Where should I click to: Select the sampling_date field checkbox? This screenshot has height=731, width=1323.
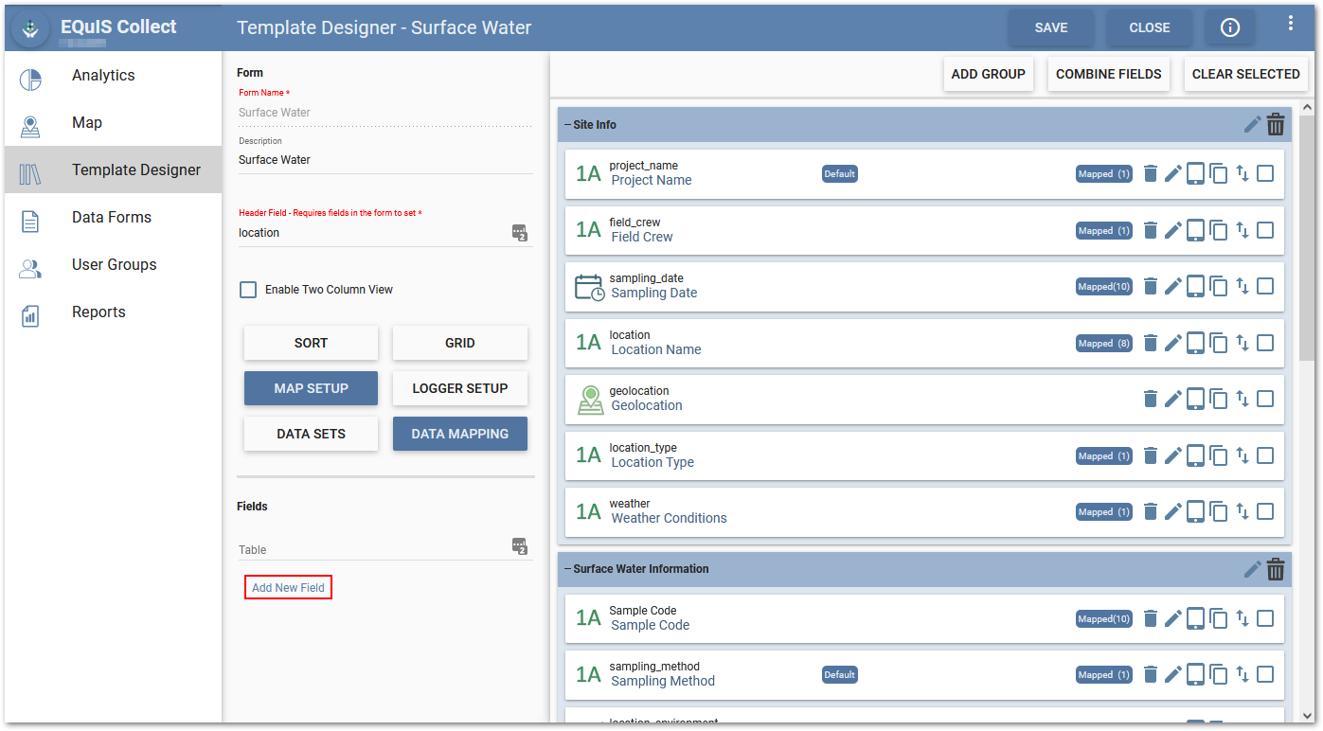click(1265, 286)
